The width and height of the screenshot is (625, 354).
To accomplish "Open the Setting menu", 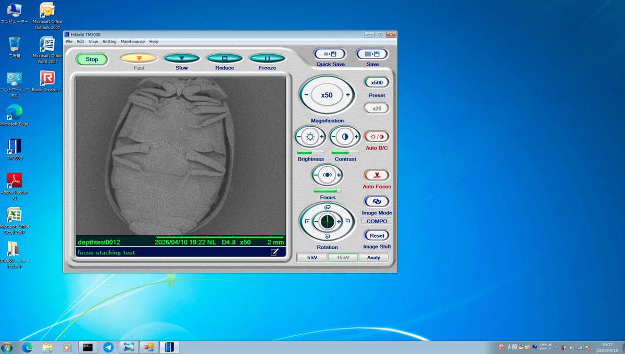I will (109, 42).
